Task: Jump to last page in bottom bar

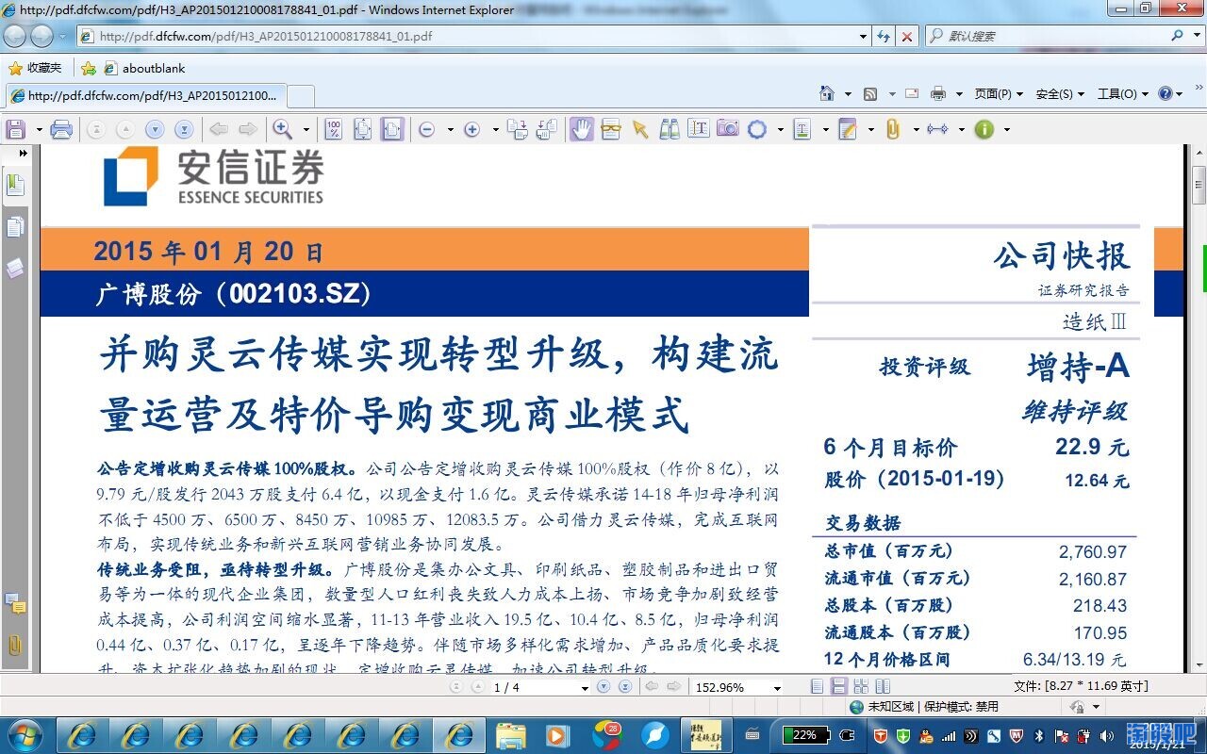Action: [x=624, y=687]
